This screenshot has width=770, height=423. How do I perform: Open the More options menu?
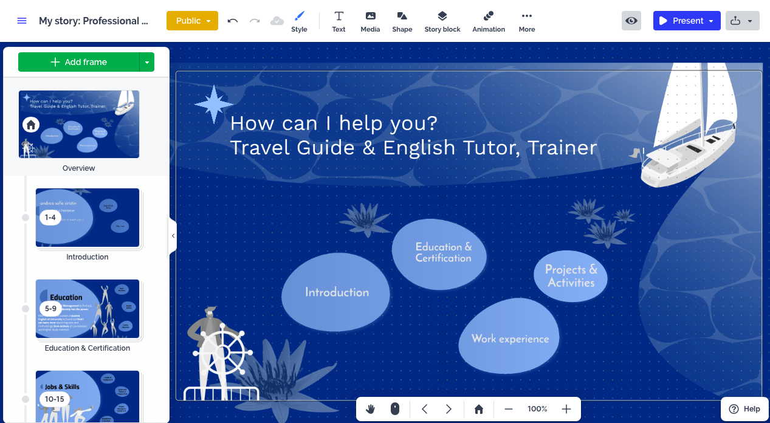(527, 21)
